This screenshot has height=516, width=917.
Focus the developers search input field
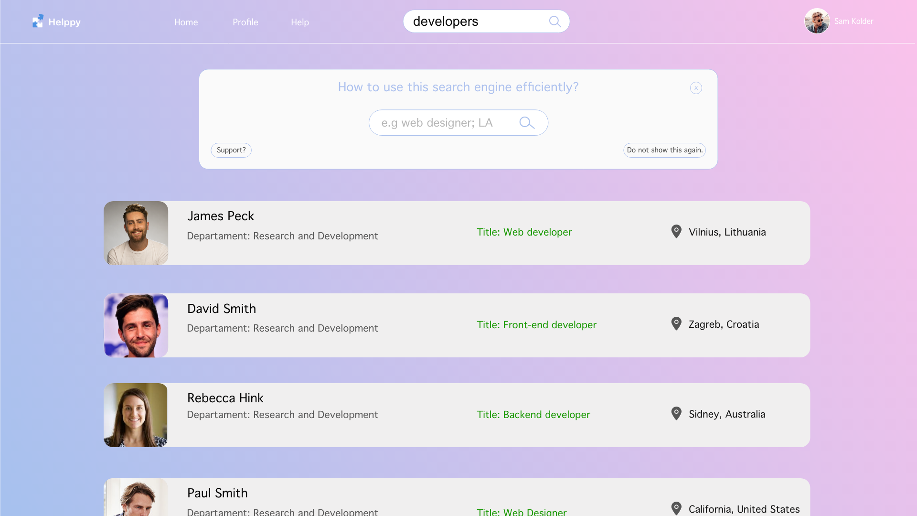pyautogui.click(x=473, y=21)
